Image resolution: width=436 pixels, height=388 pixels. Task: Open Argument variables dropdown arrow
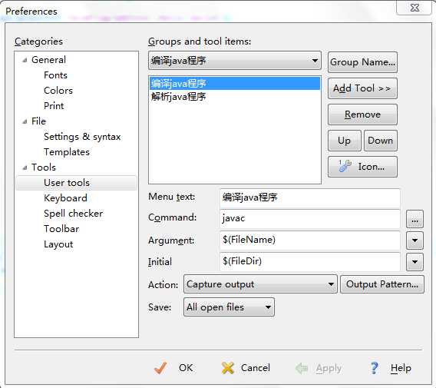[x=415, y=240]
